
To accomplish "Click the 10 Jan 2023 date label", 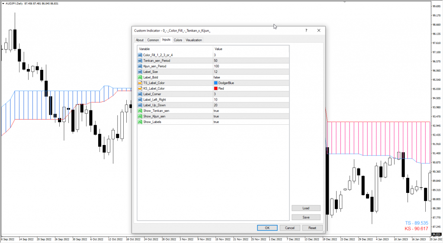I will click(x=401, y=240).
